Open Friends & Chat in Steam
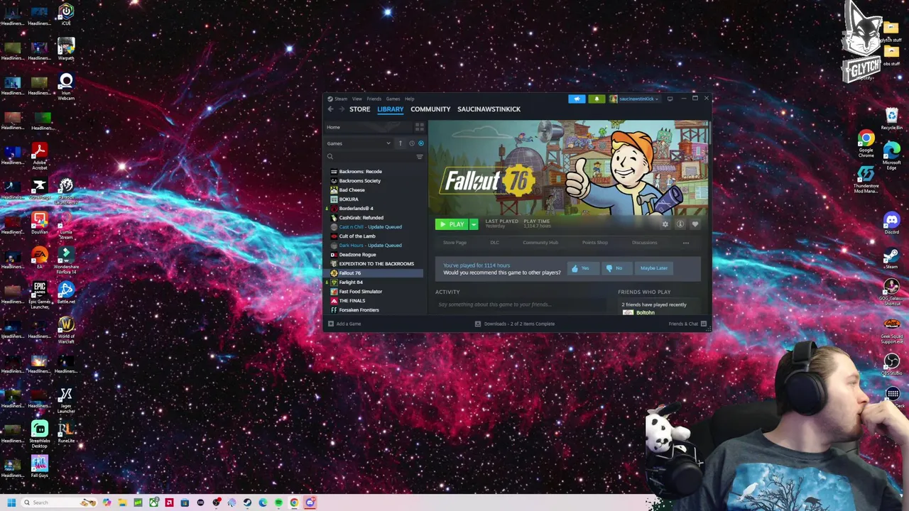 pyautogui.click(x=687, y=324)
